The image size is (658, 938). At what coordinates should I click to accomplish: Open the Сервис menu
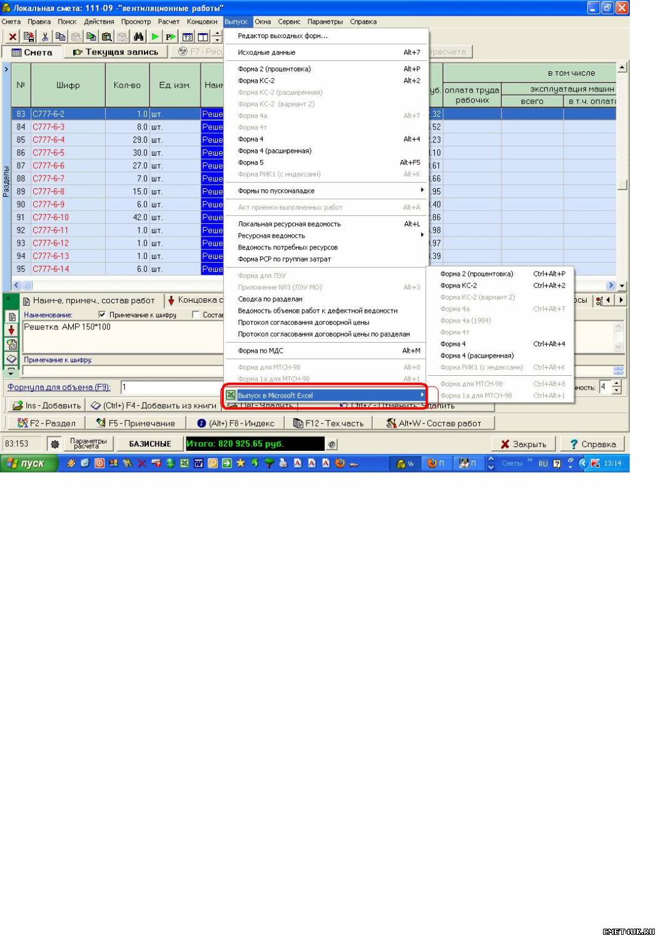(289, 21)
